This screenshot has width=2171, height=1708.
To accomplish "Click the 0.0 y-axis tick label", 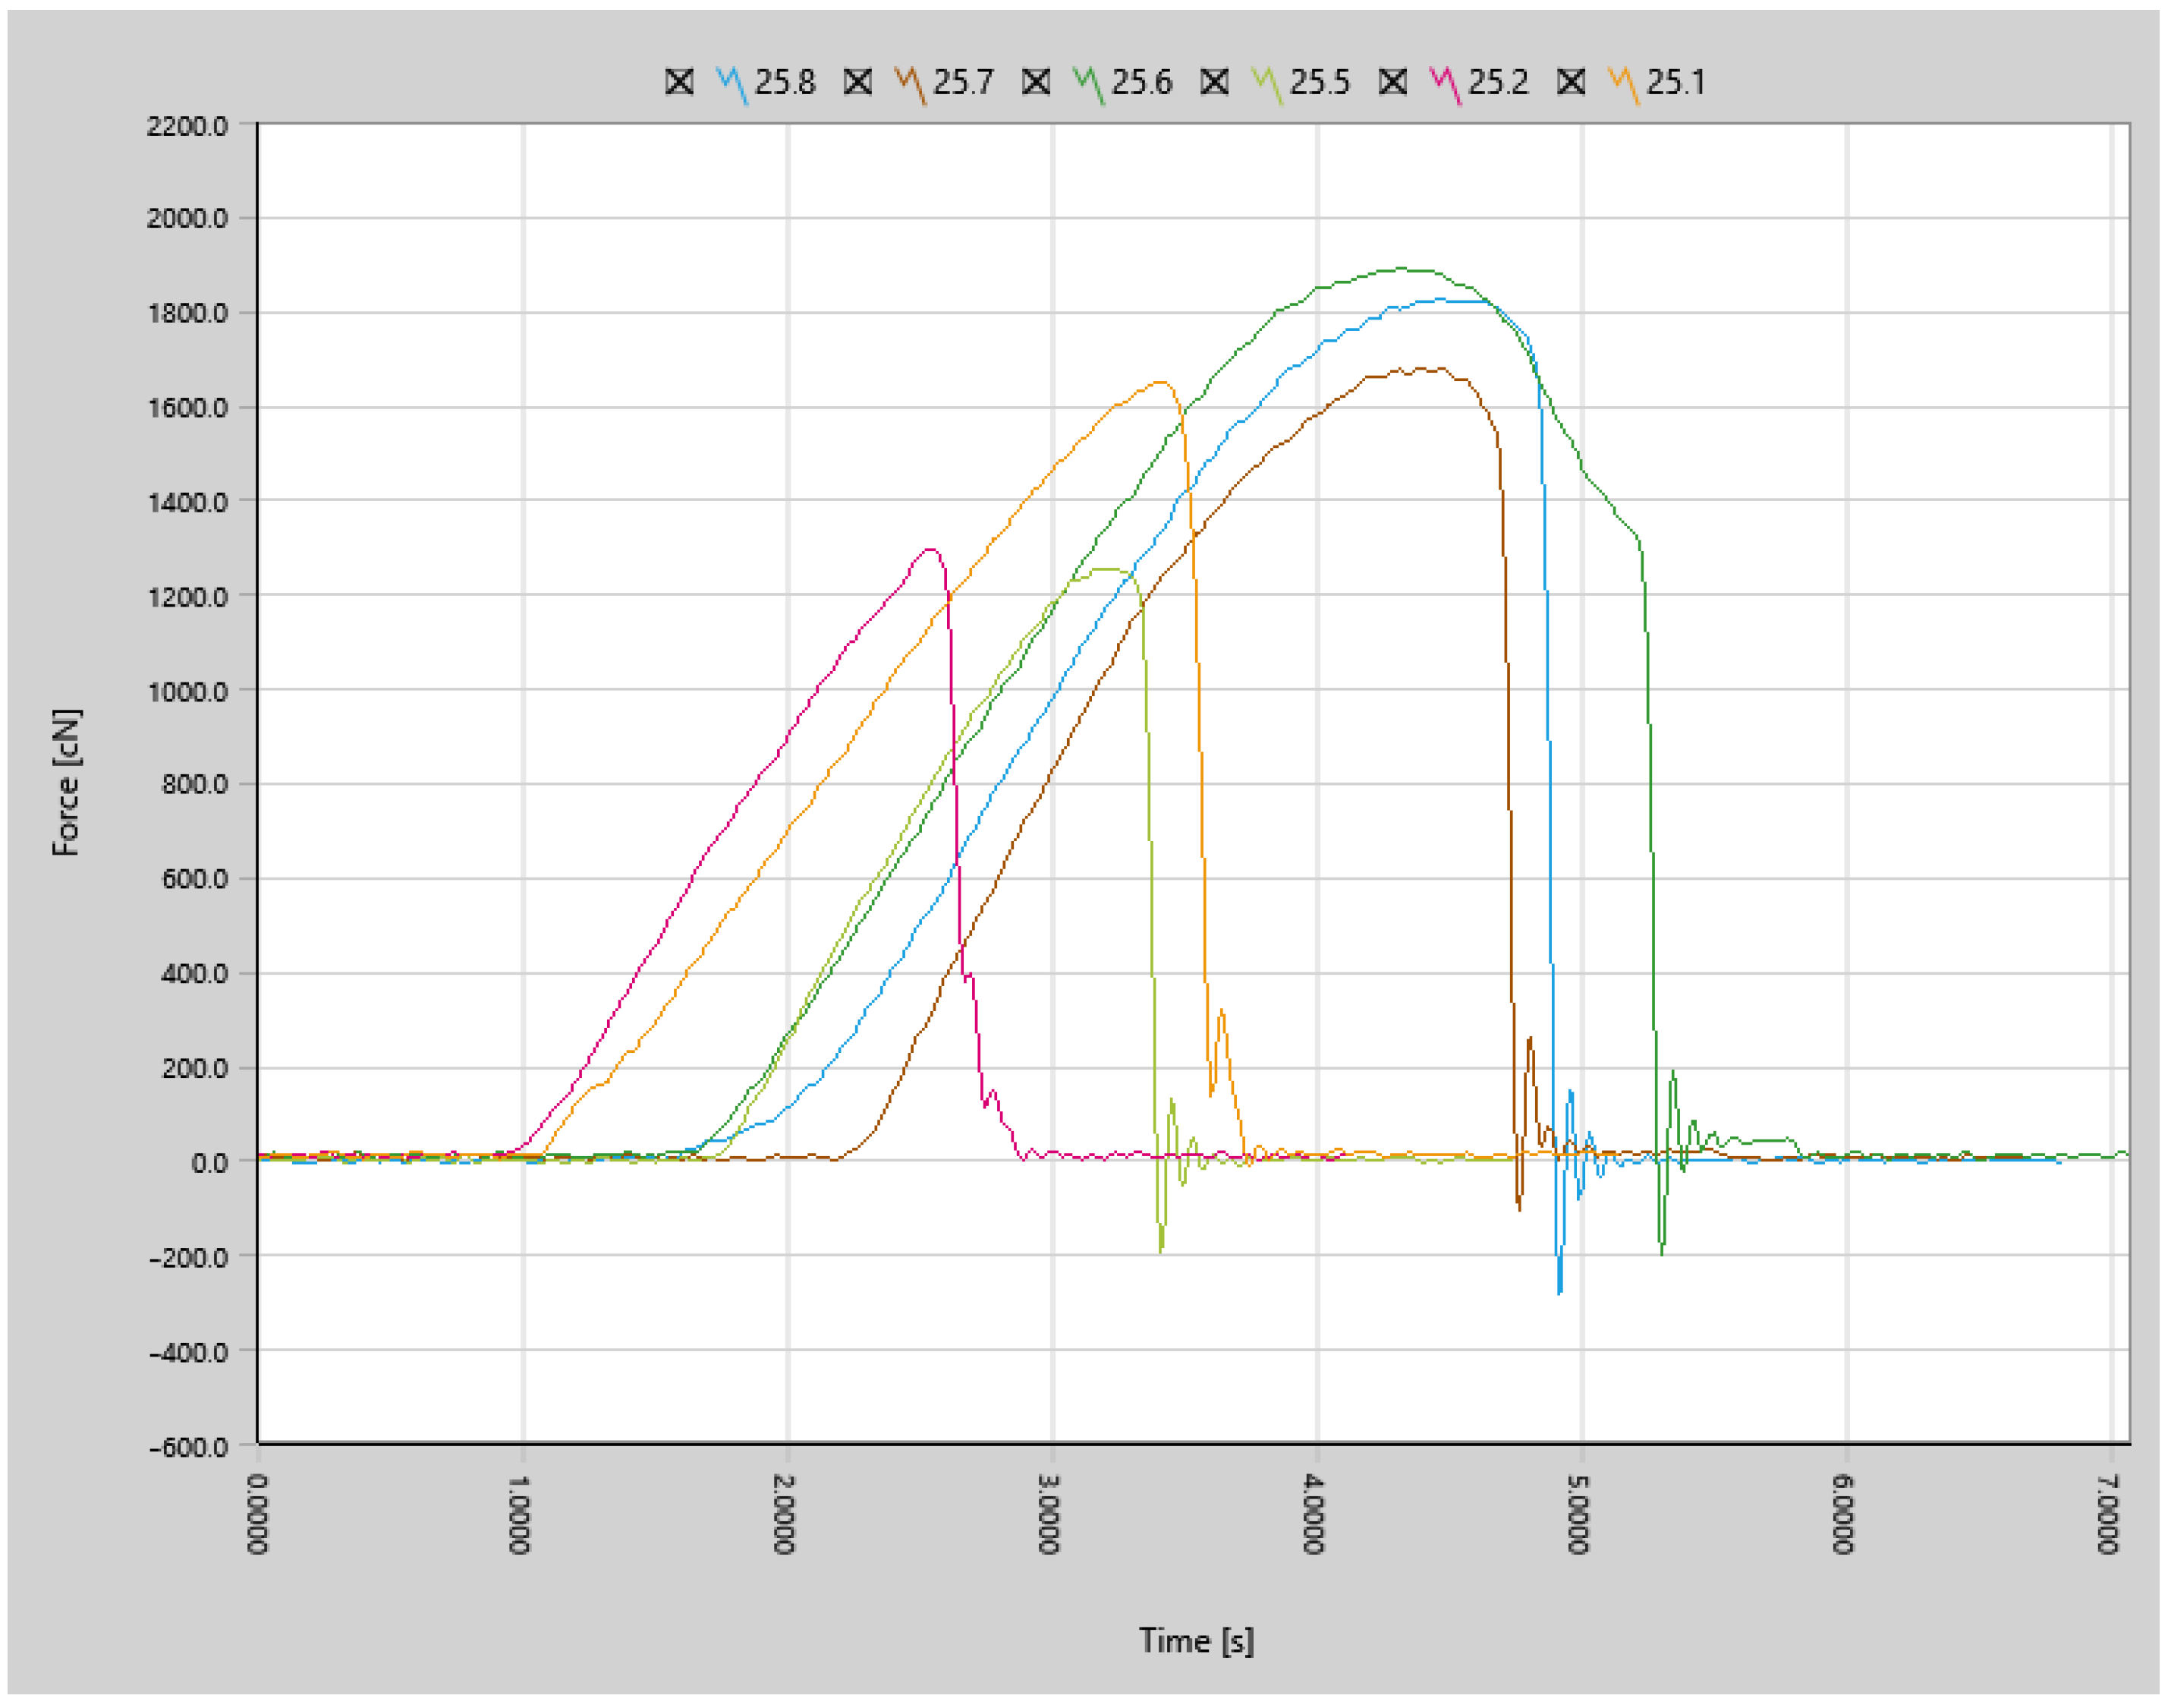I will coord(210,1163).
